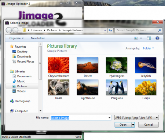Click the search magnifier icon

click(159, 30)
